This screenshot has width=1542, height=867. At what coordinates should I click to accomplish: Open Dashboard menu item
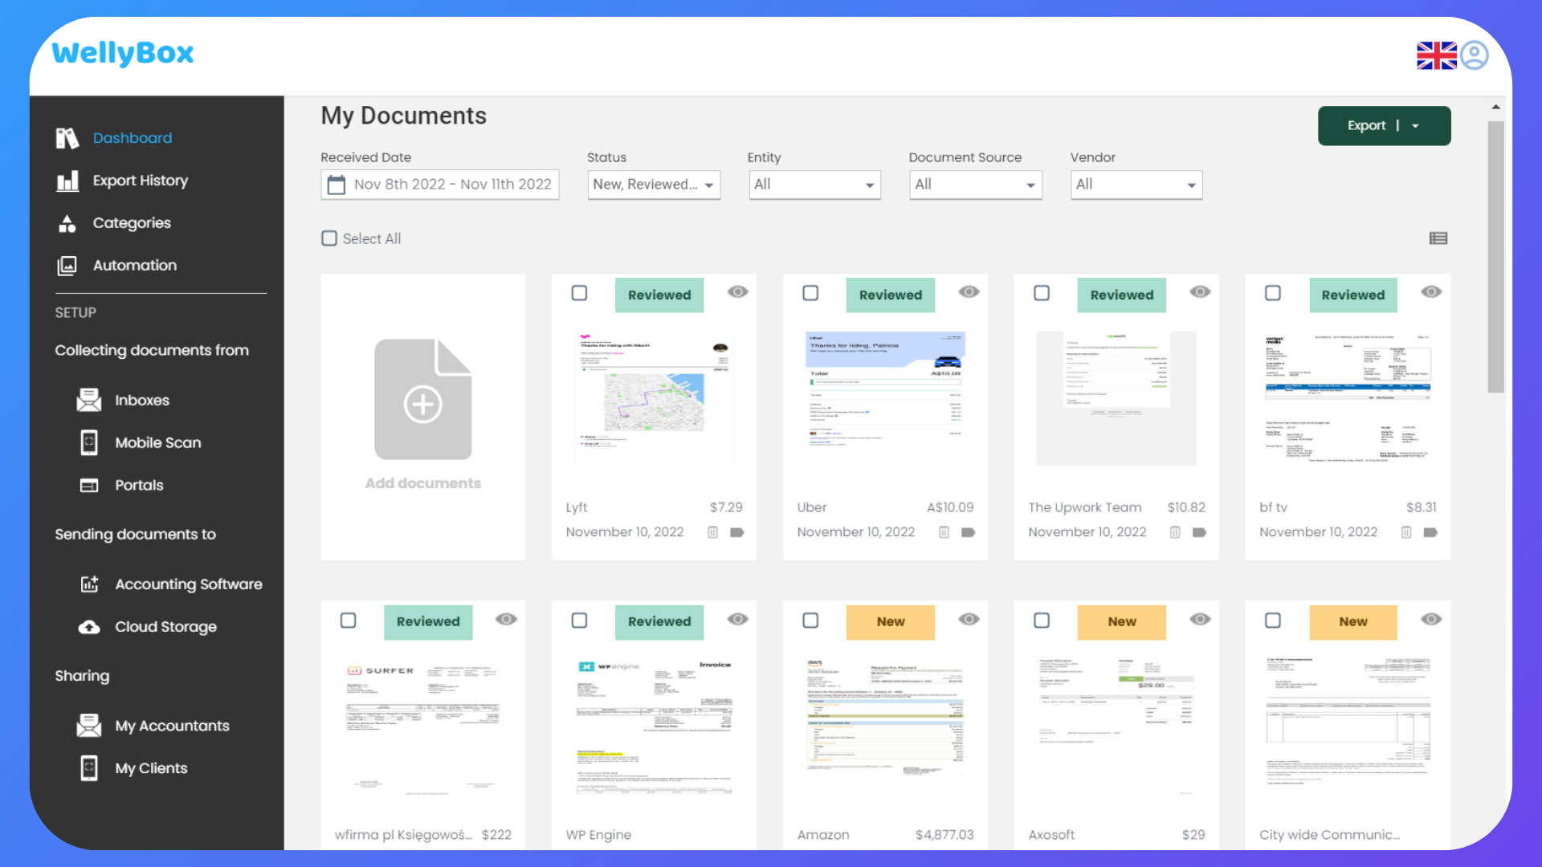click(130, 137)
